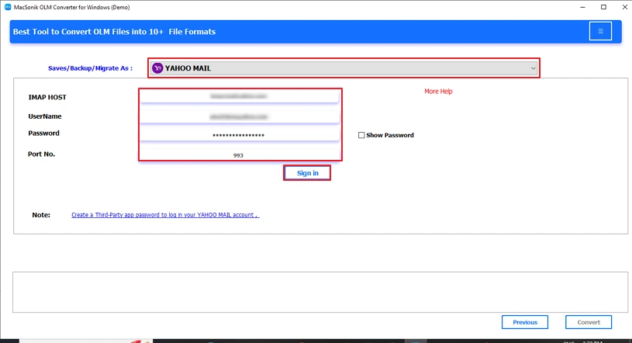Image resolution: width=632 pixels, height=343 pixels.
Task: Click the Yahoo Mail logo icon
Action: coord(157,68)
